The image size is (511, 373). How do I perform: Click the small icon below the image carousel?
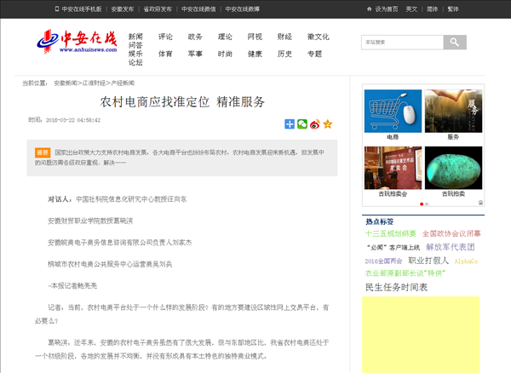480,203
